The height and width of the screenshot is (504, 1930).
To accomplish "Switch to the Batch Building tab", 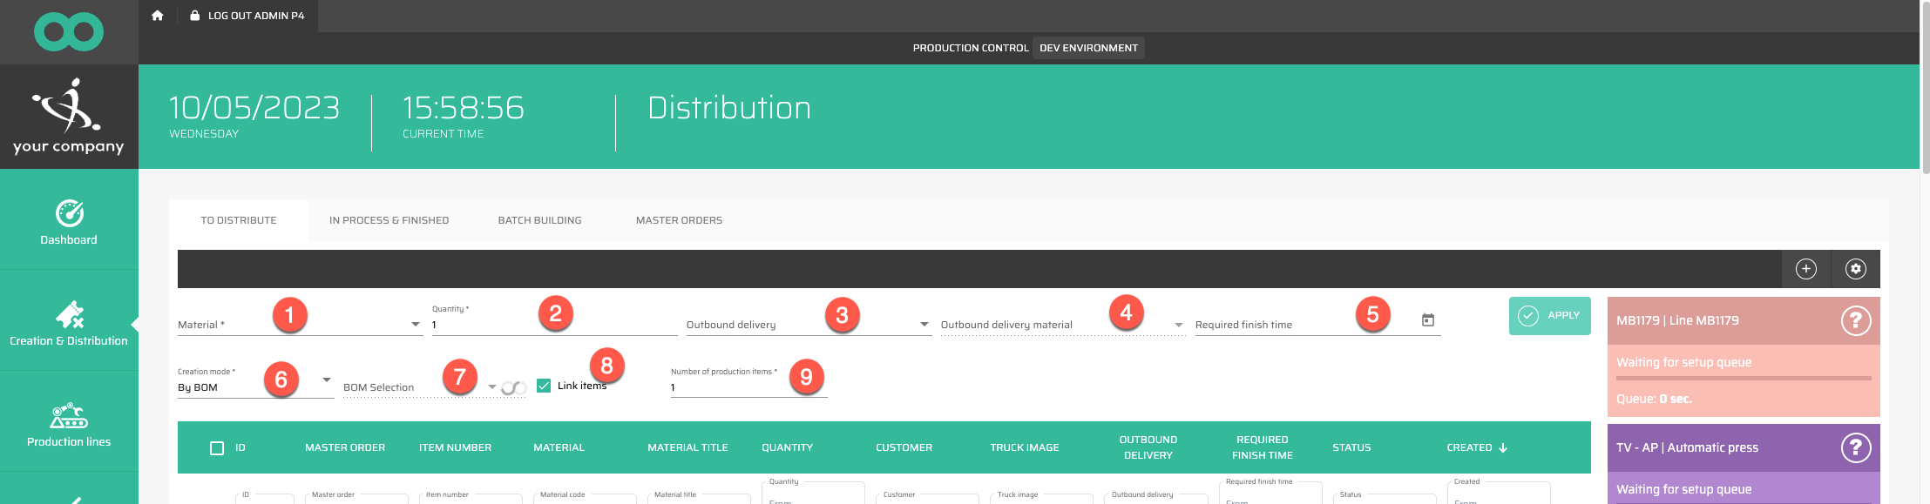I will point(539,220).
